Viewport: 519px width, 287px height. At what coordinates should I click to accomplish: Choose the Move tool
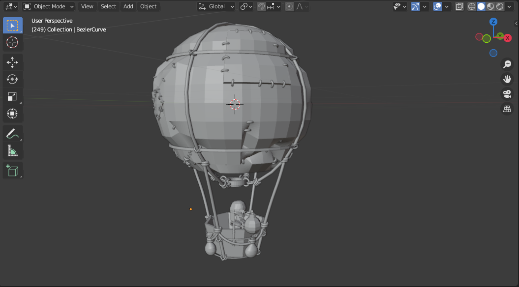pyautogui.click(x=13, y=62)
